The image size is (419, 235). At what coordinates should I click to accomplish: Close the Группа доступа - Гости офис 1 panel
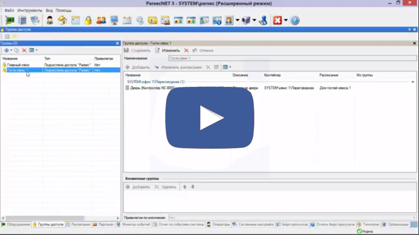click(415, 43)
